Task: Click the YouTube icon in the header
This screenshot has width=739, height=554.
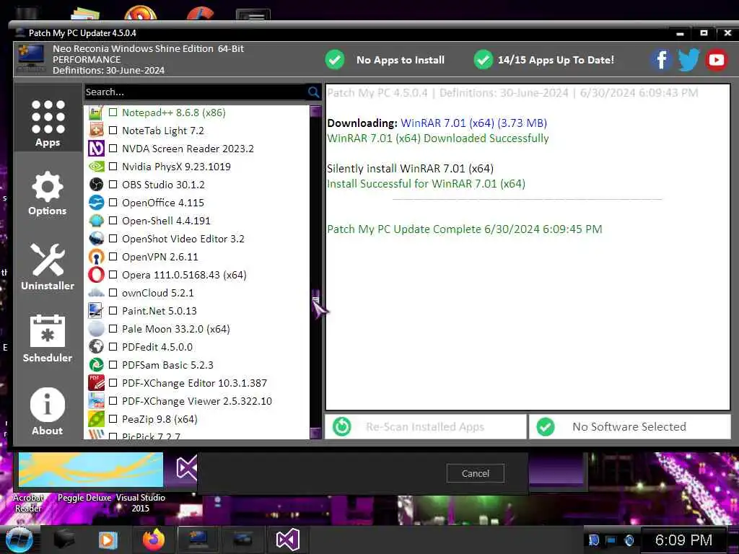Action: click(716, 60)
